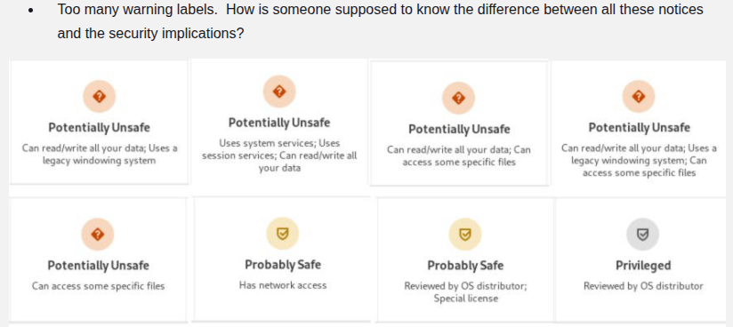Click the 'and the security implications?' line

pos(150,33)
